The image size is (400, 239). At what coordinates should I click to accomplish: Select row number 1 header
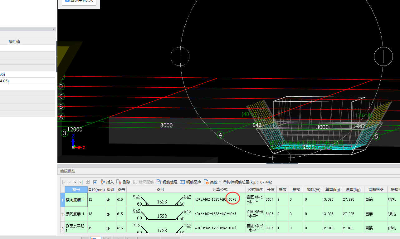pyautogui.click(x=62, y=200)
